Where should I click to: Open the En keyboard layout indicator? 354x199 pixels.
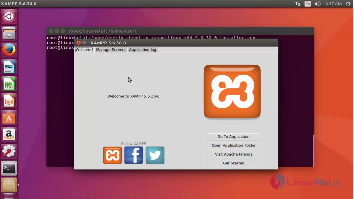(x=308, y=4)
